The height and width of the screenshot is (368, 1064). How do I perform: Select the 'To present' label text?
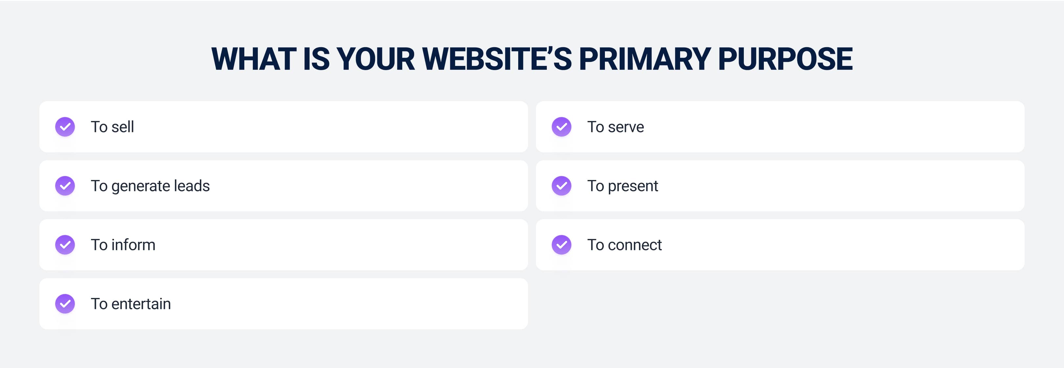[622, 186]
